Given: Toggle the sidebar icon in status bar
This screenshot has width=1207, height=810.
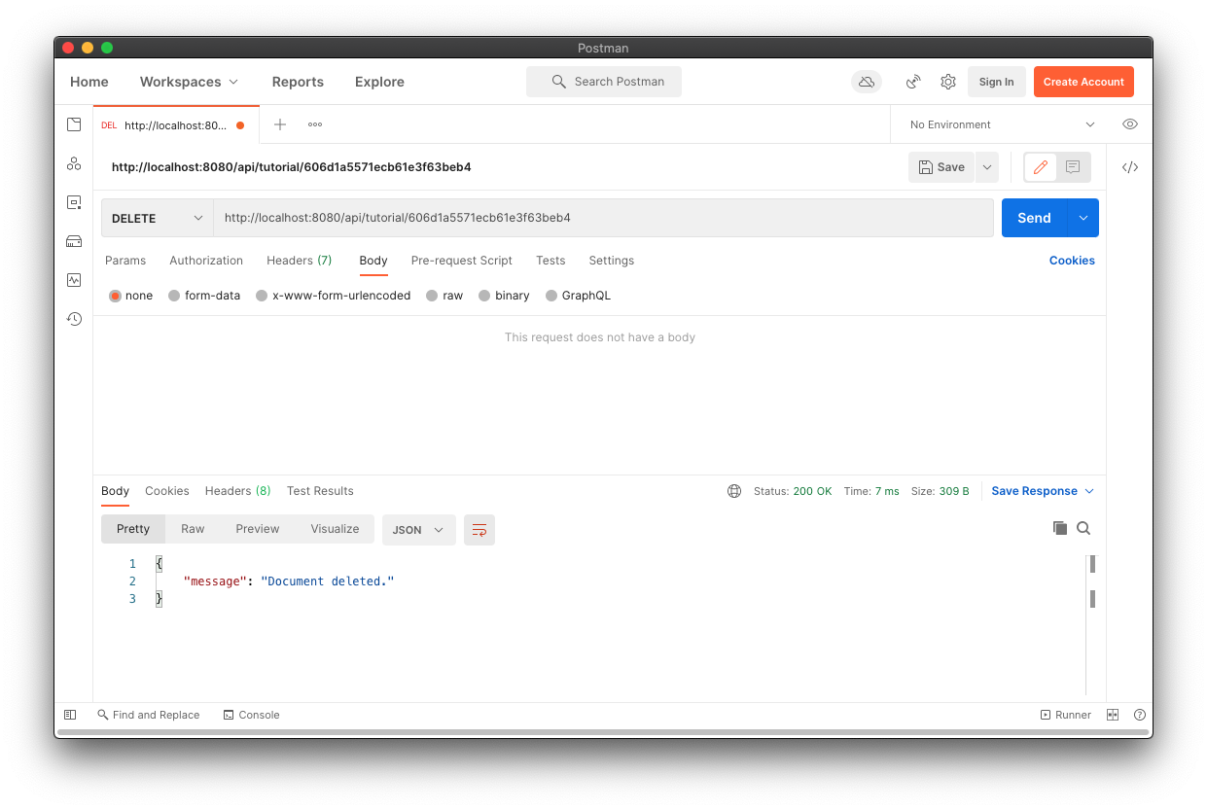Looking at the screenshot, I should 70,715.
